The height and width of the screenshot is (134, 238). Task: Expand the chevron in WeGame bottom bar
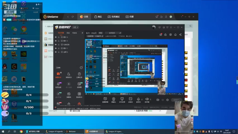coord(160,111)
